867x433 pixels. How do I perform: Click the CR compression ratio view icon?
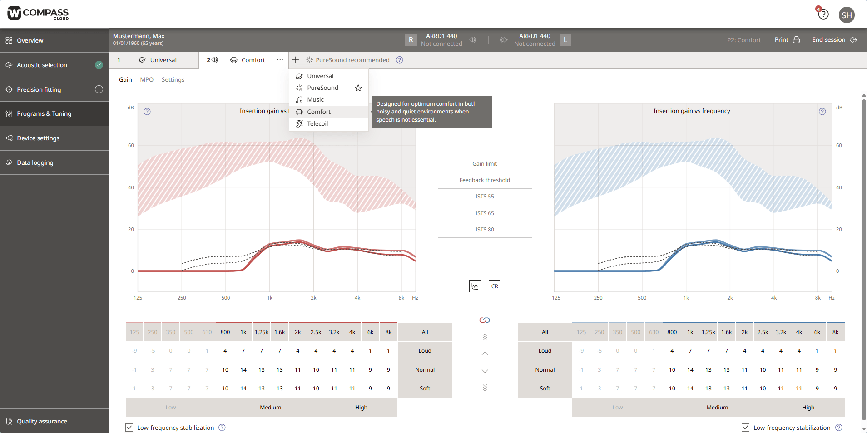pyautogui.click(x=495, y=286)
